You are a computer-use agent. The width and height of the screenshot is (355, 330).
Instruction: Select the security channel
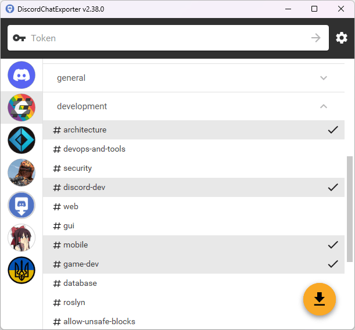pos(77,168)
